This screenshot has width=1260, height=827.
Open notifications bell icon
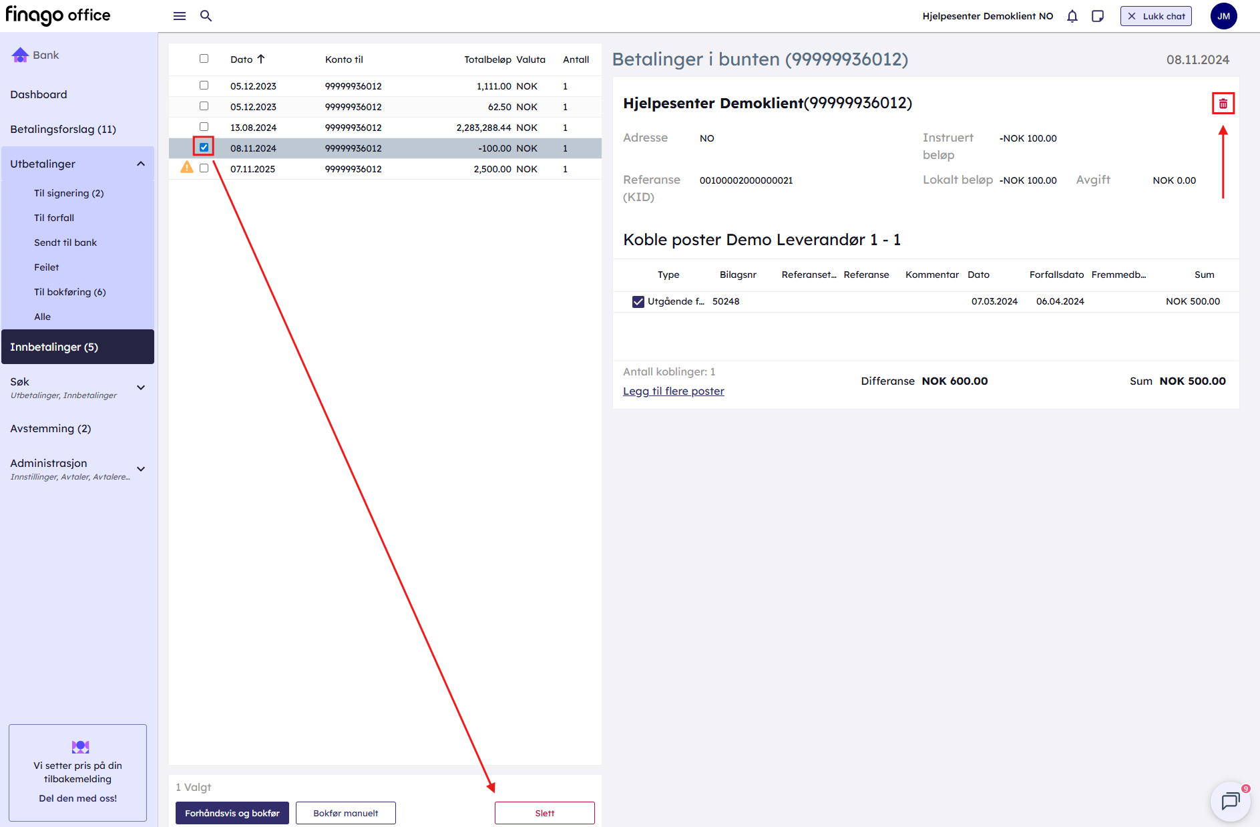coord(1072,16)
